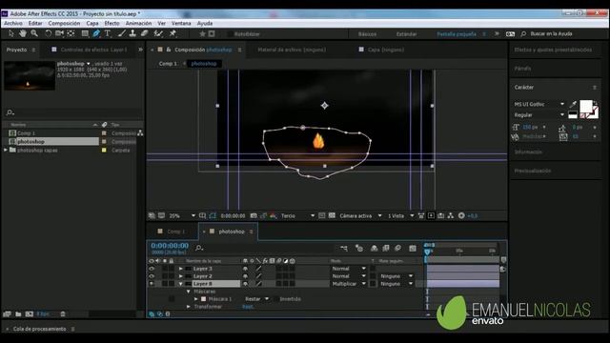The width and height of the screenshot is (610, 343).
Task: Toggle preserve transparency box for Layer 2
Action: pos(373,276)
